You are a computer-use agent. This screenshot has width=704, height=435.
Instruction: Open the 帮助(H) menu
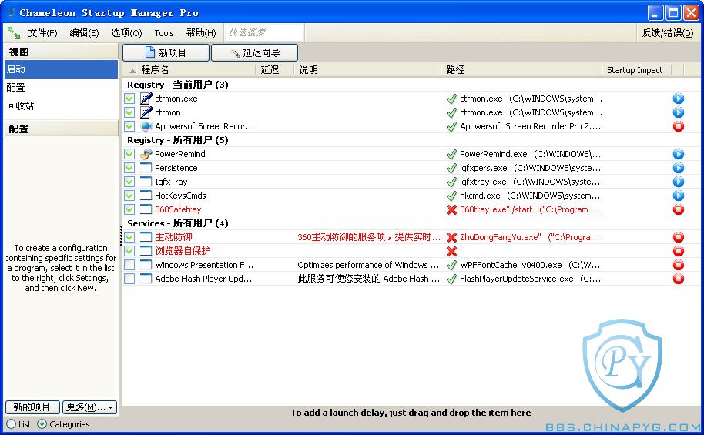click(201, 33)
